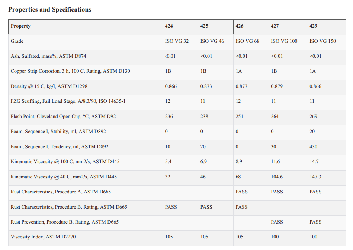Select the "Flash Point, Cleveland Open Cup" label
Screen dimensions: 353x250
(63, 117)
